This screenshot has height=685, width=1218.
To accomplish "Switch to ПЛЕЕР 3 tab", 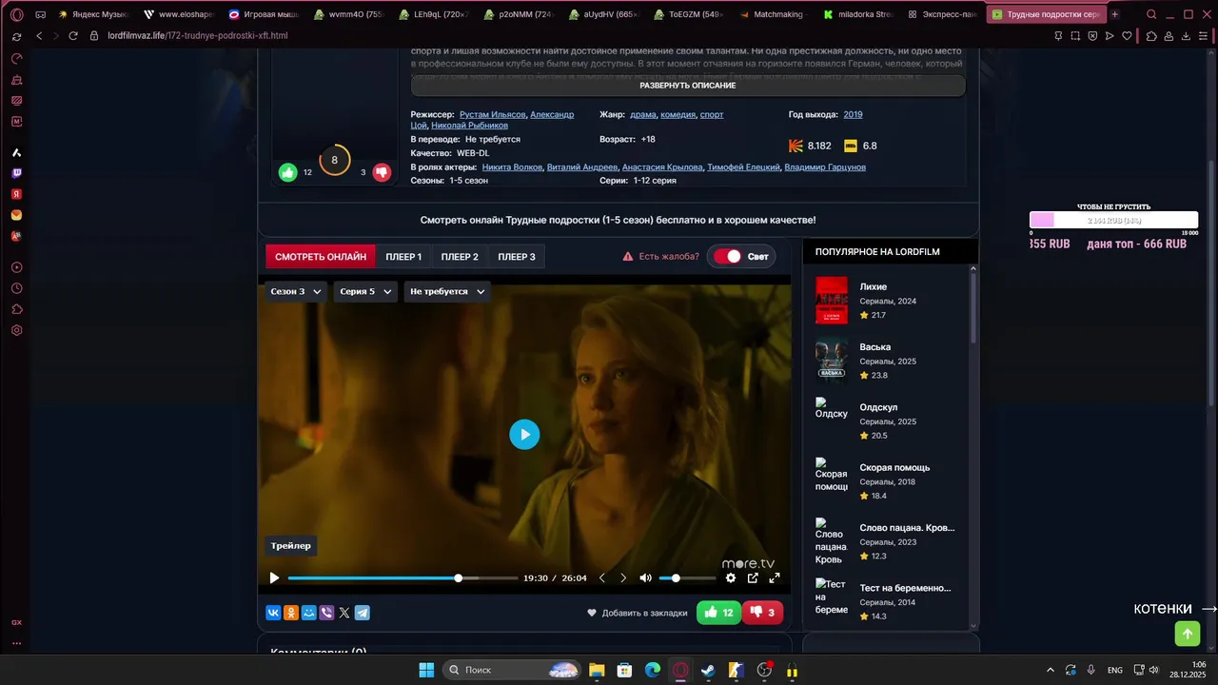I will click(517, 257).
